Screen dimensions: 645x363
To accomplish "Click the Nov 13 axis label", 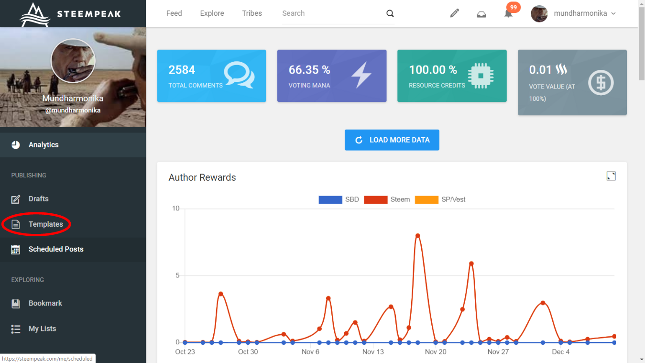I will pyautogui.click(x=373, y=352).
